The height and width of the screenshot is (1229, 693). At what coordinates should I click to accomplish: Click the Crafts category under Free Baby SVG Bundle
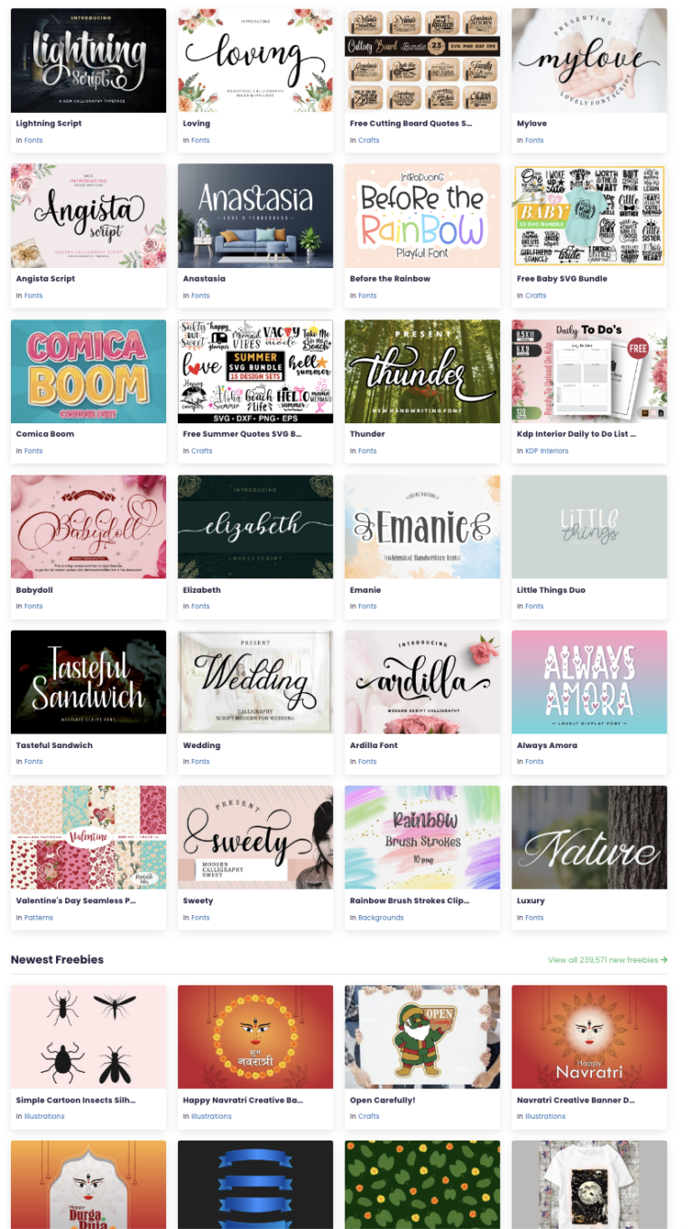[x=536, y=296]
